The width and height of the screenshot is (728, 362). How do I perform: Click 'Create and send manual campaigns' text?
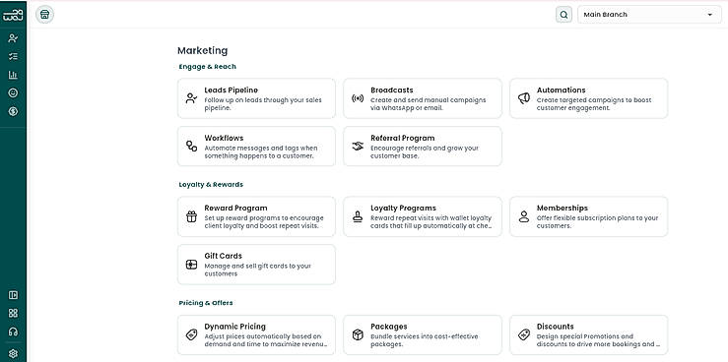[429, 104]
